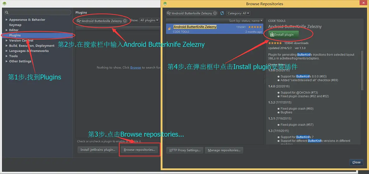Viewport: 369px width, 174px height.
Task: Select Keymap in settings tree
Action: pos(15,25)
